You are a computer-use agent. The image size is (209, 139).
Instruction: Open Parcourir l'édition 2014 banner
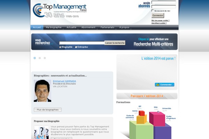(x=147, y=96)
